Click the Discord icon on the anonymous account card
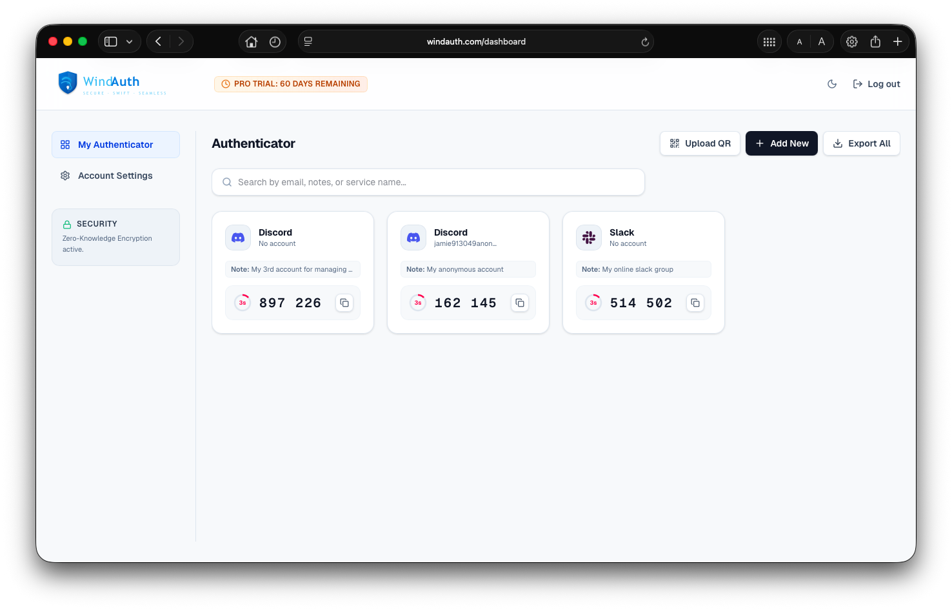The height and width of the screenshot is (610, 952). pyautogui.click(x=413, y=237)
